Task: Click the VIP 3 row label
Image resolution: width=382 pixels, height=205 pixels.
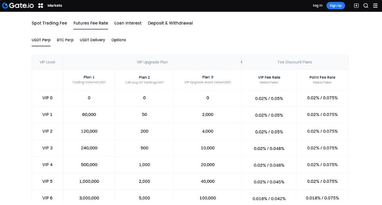Action: pos(47,148)
